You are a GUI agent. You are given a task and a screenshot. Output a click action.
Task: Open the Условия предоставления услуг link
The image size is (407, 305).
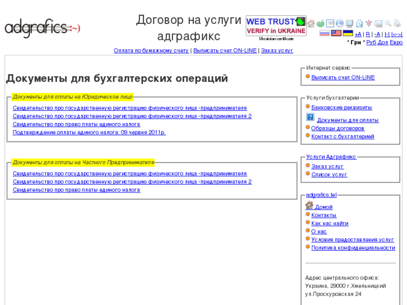click(353, 240)
